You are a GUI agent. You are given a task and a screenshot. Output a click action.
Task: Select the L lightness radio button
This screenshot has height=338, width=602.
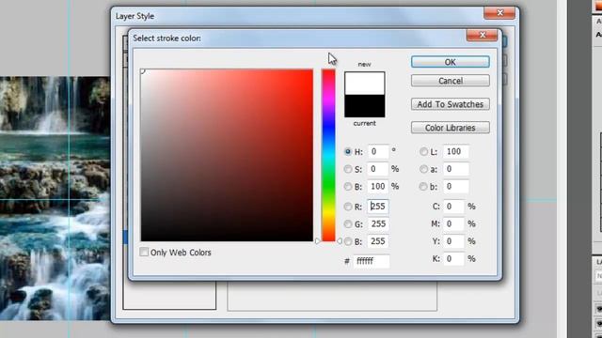(x=423, y=151)
